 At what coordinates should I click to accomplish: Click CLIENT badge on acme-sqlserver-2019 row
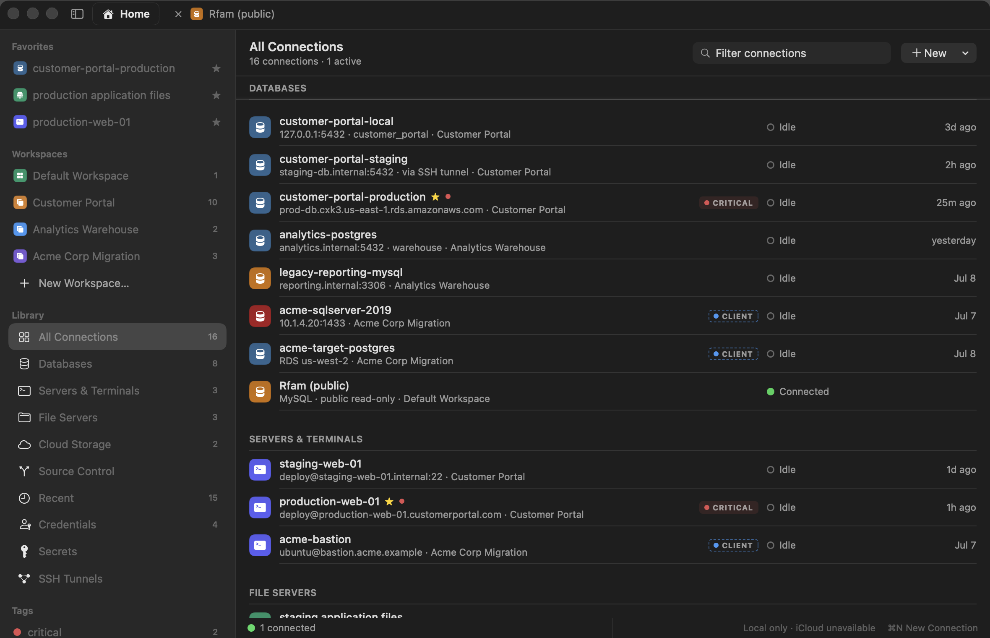point(733,316)
